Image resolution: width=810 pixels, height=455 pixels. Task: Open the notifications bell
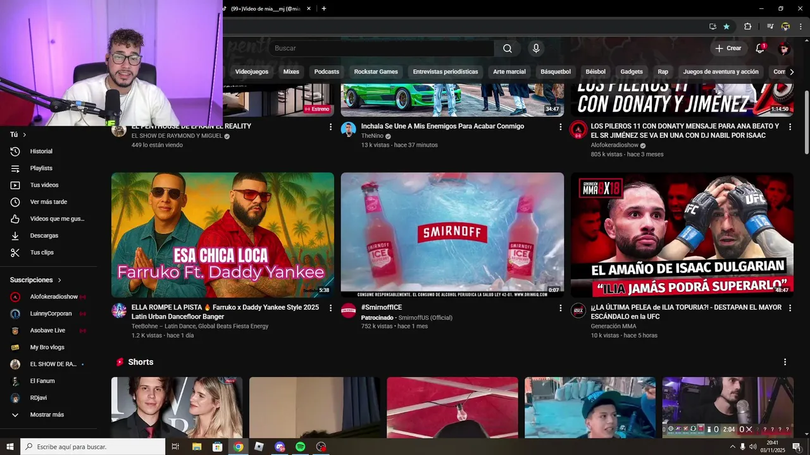761,49
